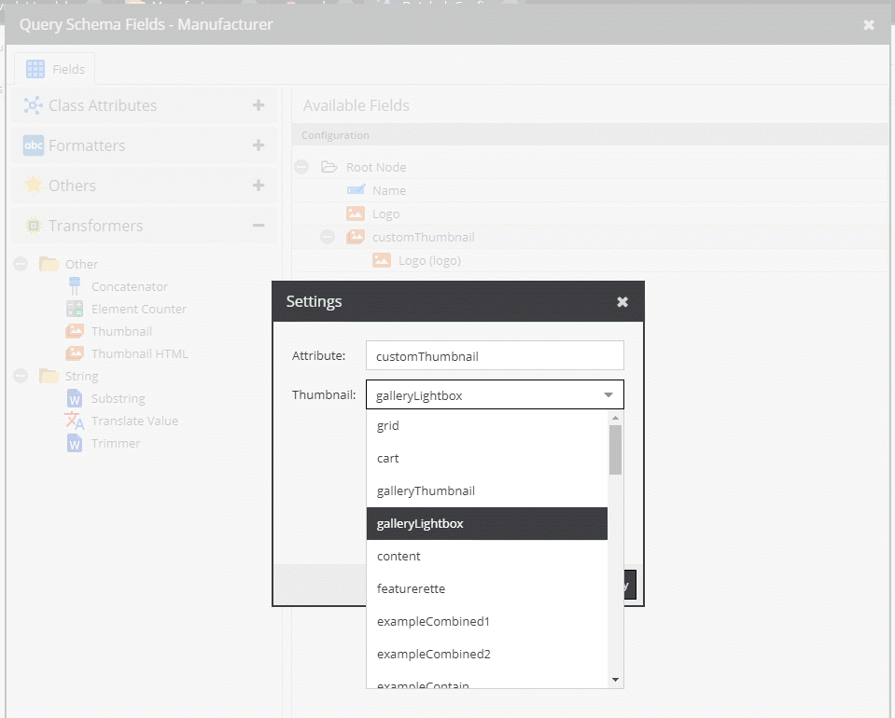
Task: Close the Settings dialog
Action: [622, 302]
